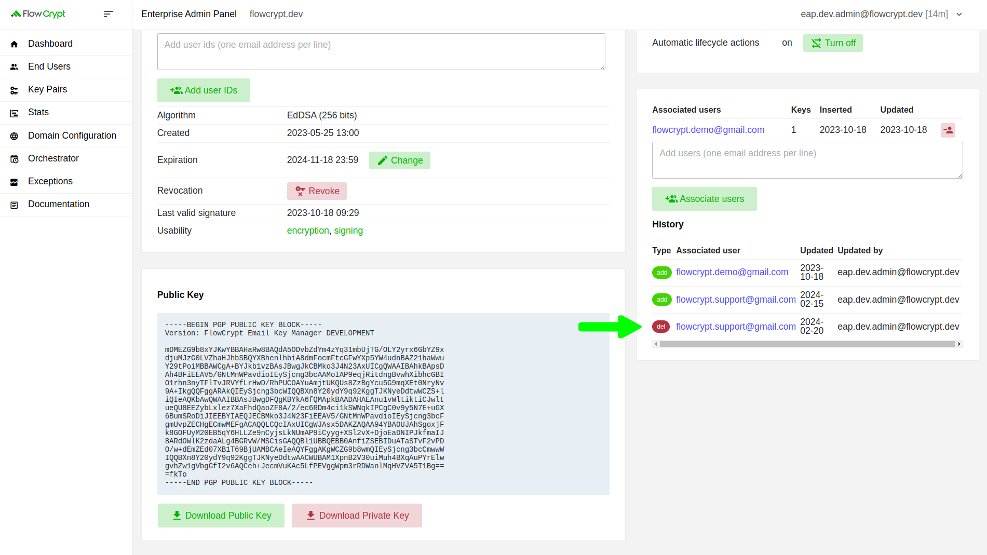Click the 2024-02-15 history date
The height and width of the screenshot is (555, 987).
[x=812, y=300]
